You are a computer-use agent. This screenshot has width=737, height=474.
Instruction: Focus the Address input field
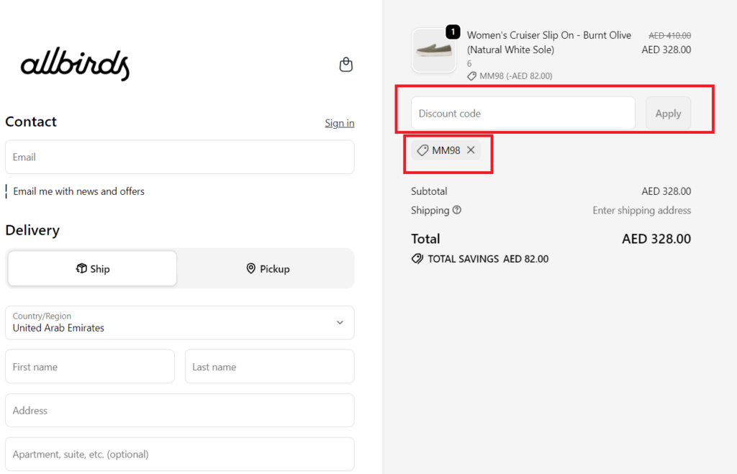tap(179, 410)
